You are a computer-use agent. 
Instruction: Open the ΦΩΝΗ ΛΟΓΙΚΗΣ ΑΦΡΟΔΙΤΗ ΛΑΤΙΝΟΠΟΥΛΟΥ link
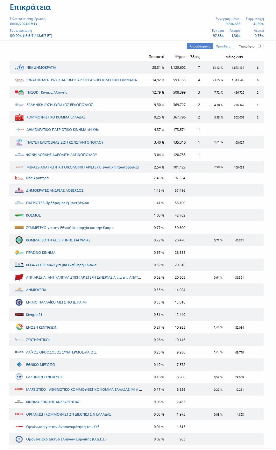[x=61, y=155]
